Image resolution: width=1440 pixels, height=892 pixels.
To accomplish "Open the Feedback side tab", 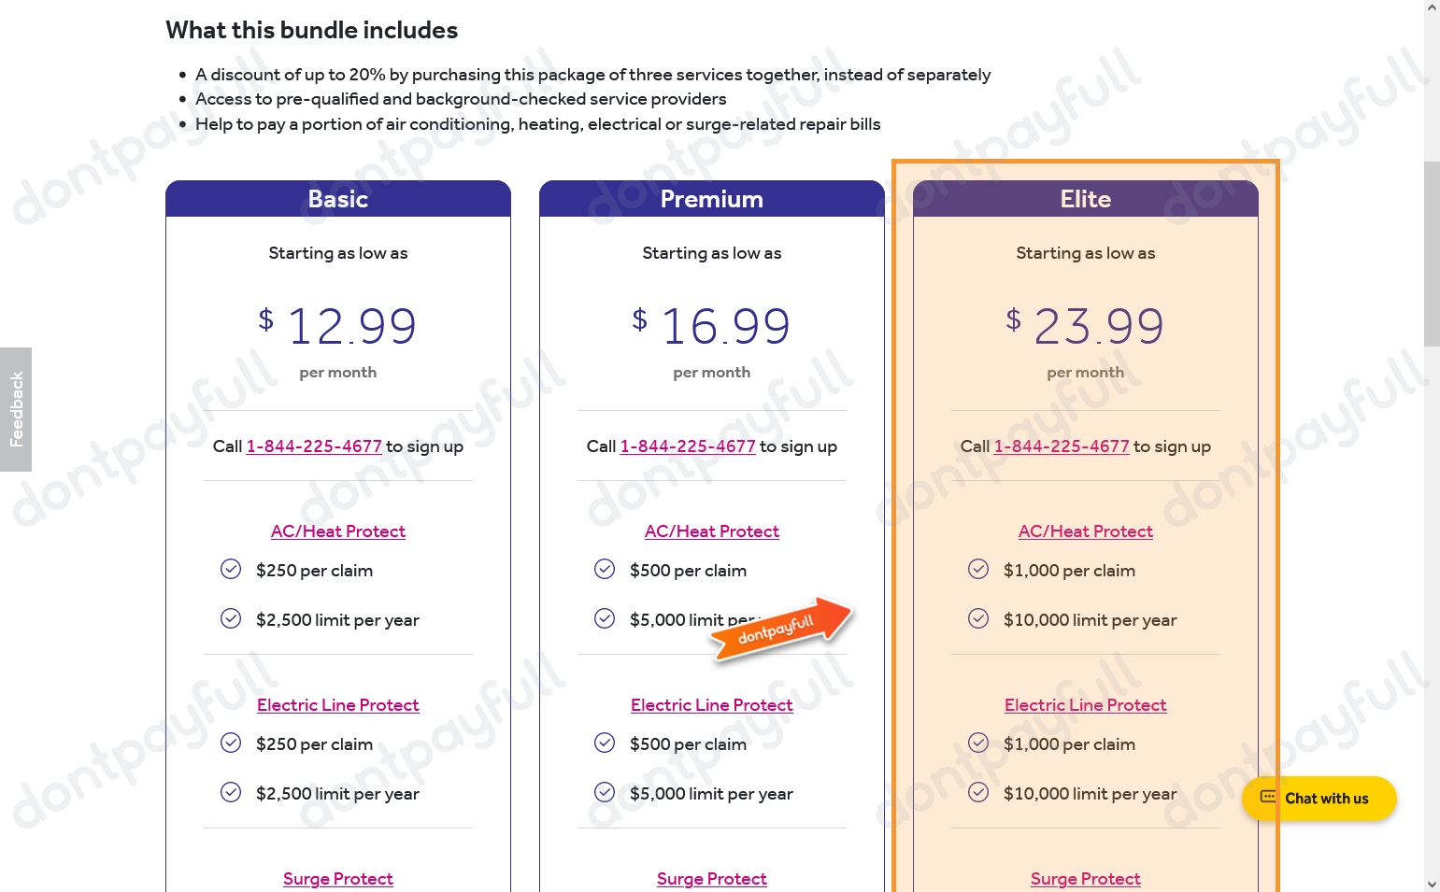I will point(15,410).
